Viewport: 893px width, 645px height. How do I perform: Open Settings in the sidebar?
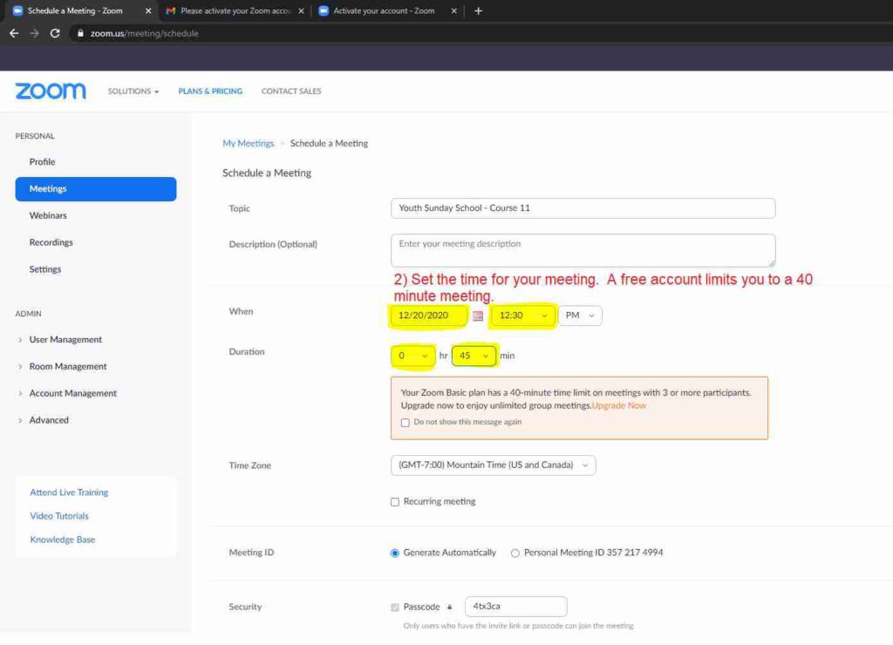(45, 269)
